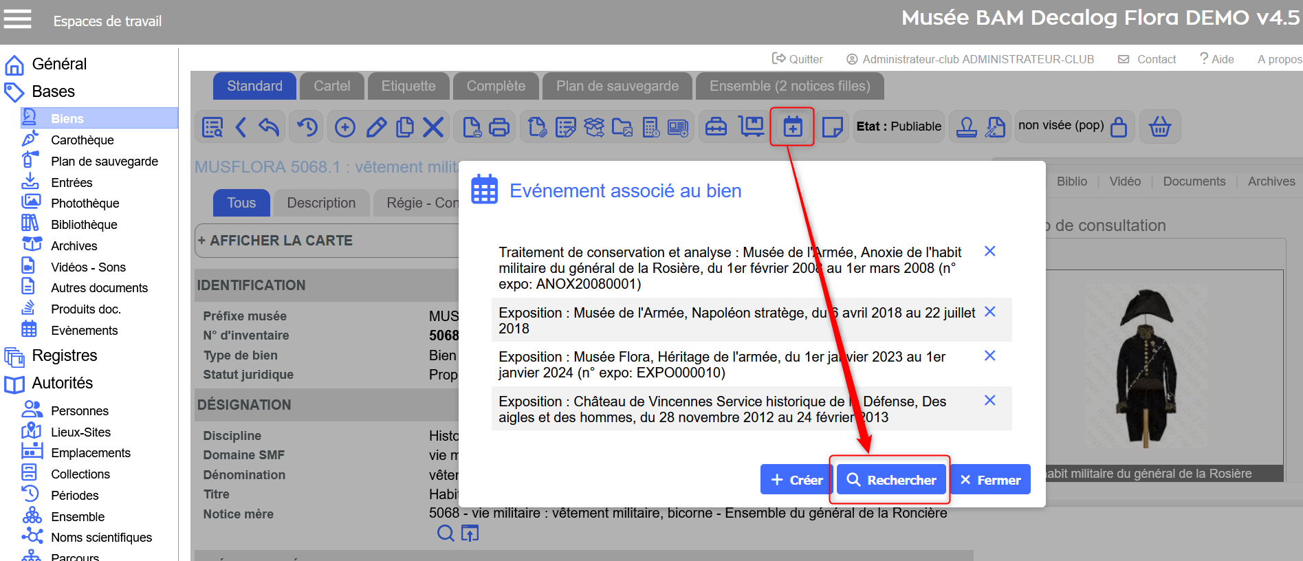The image size is (1303, 561).
Task: Click the history clock icon
Action: 307,127
